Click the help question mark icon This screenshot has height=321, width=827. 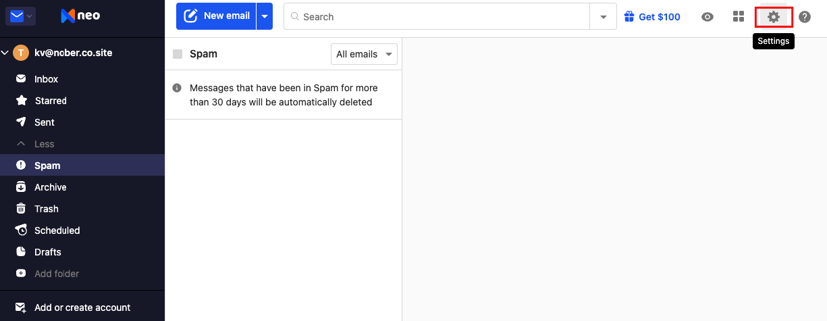[x=805, y=17]
